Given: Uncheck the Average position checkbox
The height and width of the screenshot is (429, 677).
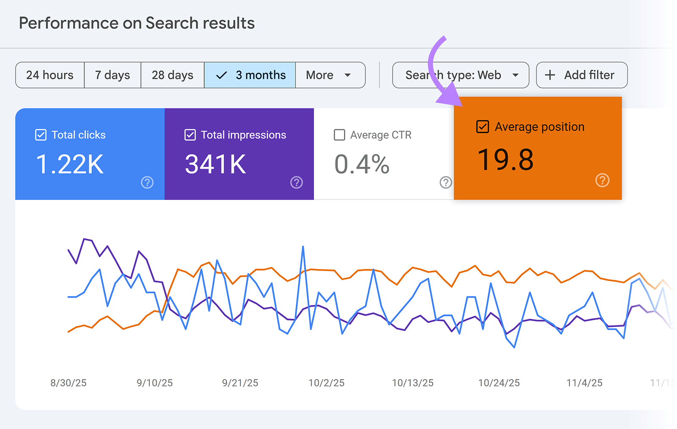Looking at the screenshot, I should (482, 126).
